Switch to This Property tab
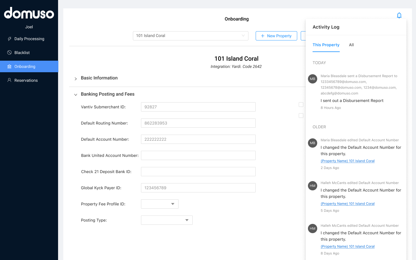This screenshot has height=260, width=416. pyautogui.click(x=326, y=45)
